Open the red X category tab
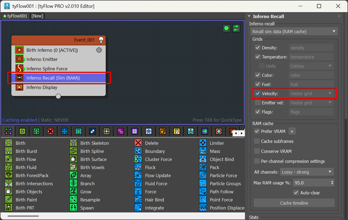Image resolution: width=348 pixels, height=220 pixels. 50,131
